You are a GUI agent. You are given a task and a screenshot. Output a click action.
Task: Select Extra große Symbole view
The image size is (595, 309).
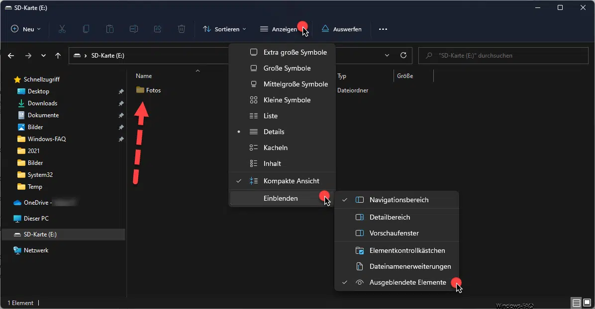point(282,52)
